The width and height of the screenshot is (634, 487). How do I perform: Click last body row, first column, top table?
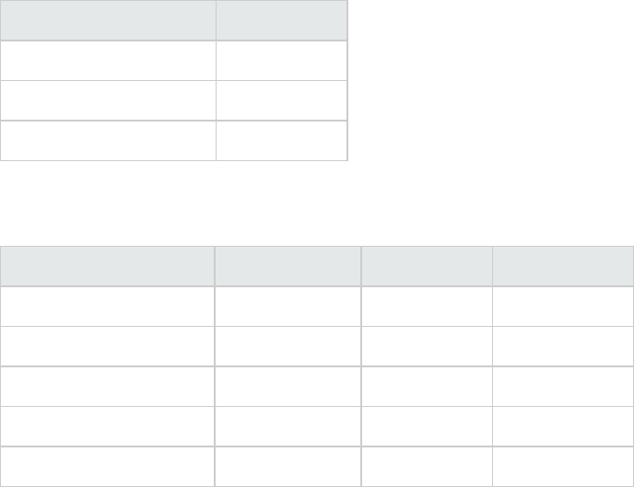click(108, 141)
